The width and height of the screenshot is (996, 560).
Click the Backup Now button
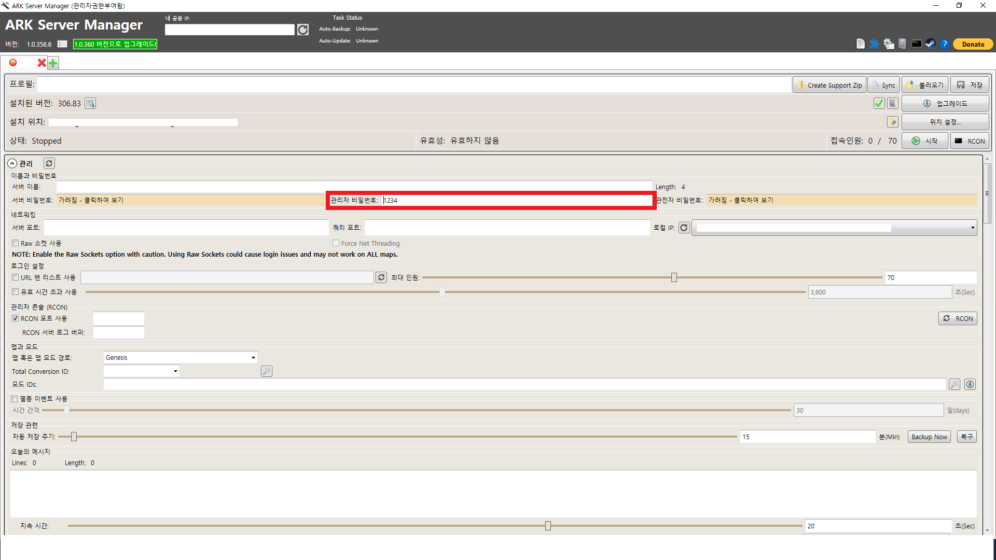929,437
